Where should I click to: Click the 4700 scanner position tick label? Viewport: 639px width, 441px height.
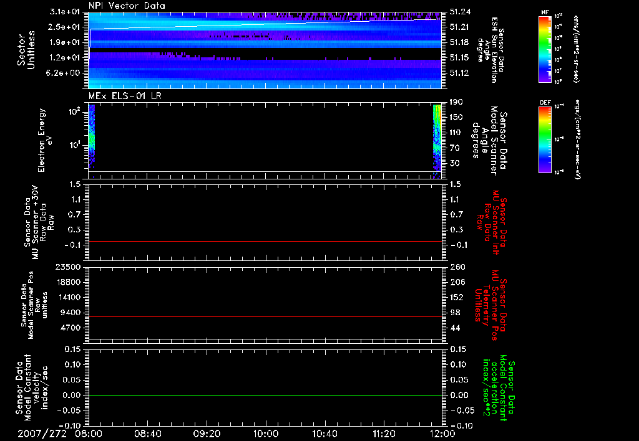[x=71, y=328]
